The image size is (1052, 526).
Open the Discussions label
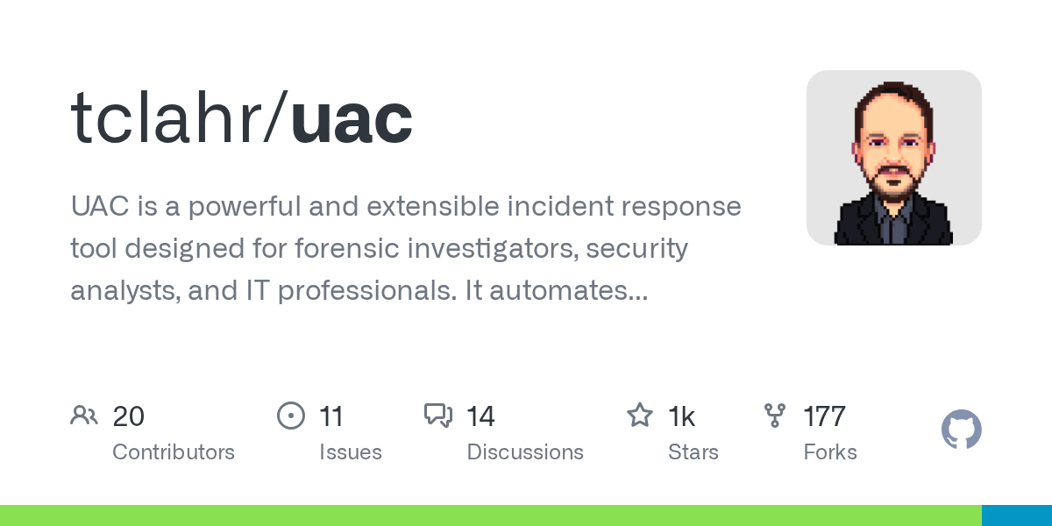pos(525,452)
